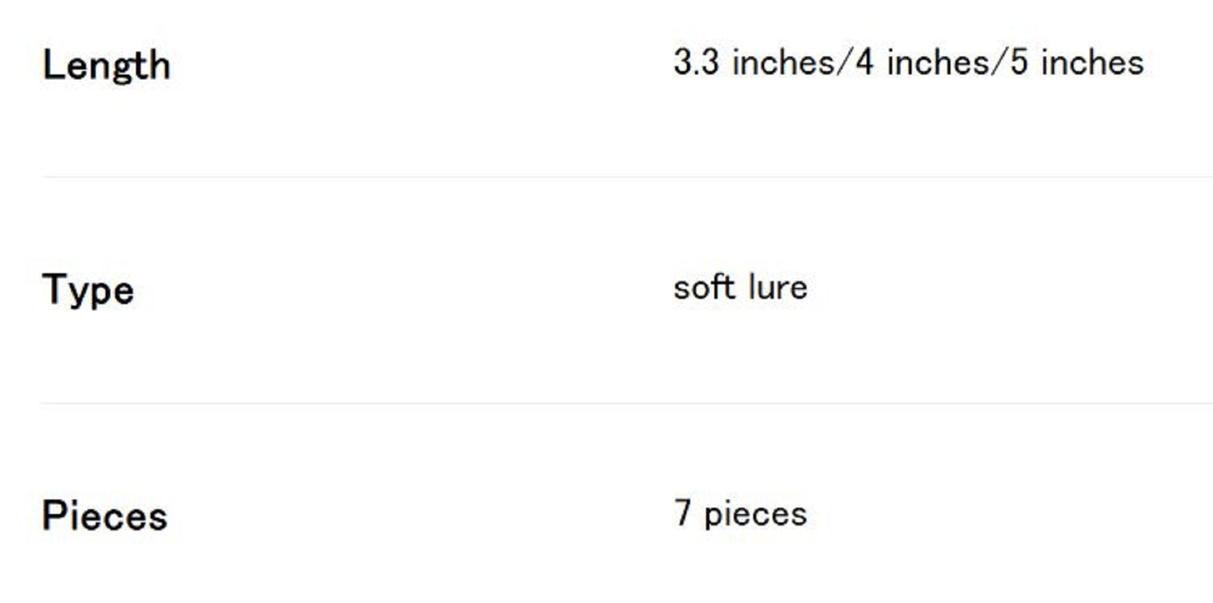Click the second slash before "5 inches"
This screenshot has width=1213, height=603.
pyautogui.click(x=998, y=63)
